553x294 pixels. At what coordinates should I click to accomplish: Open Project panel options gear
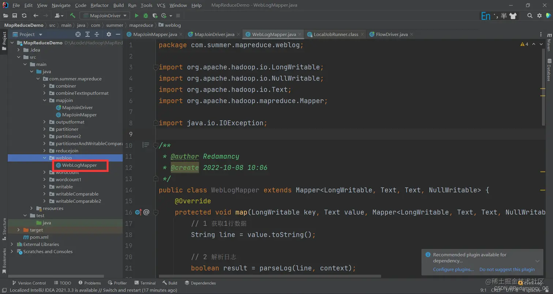pos(109,34)
